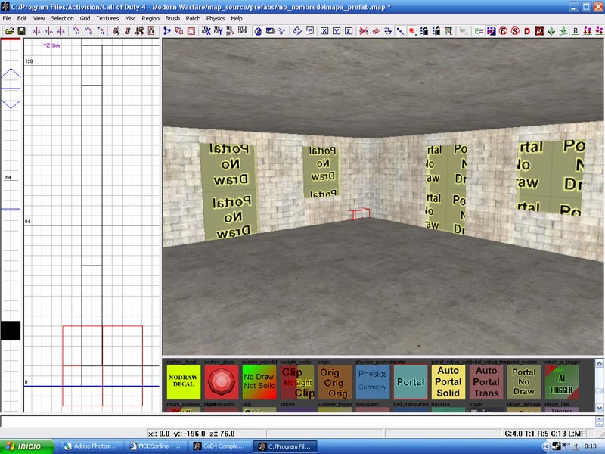Click the Save floppy disk icon
This screenshot has width=605, height=454.
click(x=22, y=31)
